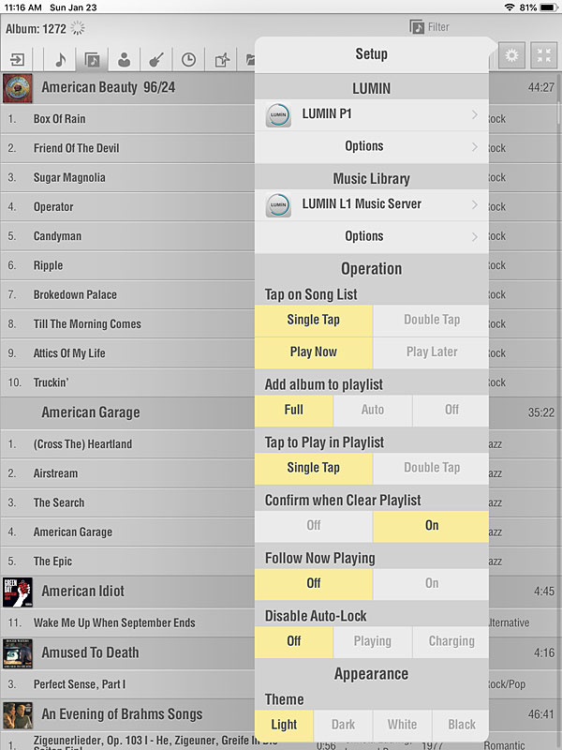Open the clock history view icon
562x750 pixels.
[x=188, y=59]
